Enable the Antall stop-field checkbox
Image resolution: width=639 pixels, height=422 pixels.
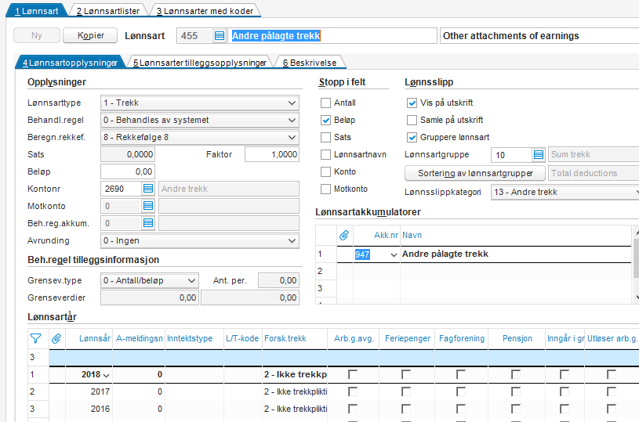point(325,103)
